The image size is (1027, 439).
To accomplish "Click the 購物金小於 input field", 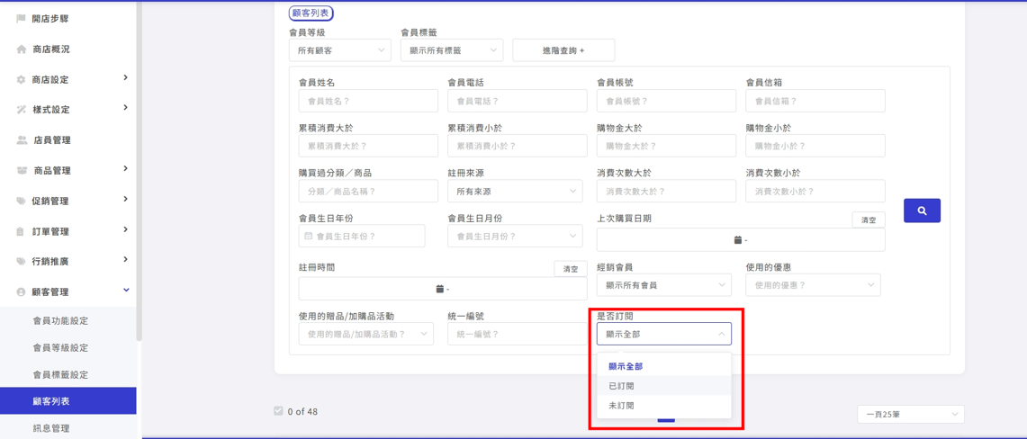I will pyautogui.click(x=815, y=146).
